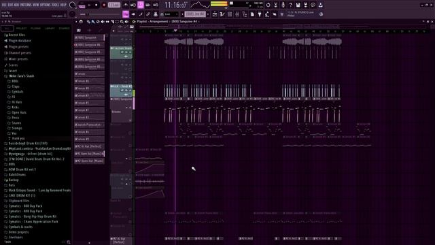Select the Delete tool in playlist
435x245 pixels.
click(98, 22)
